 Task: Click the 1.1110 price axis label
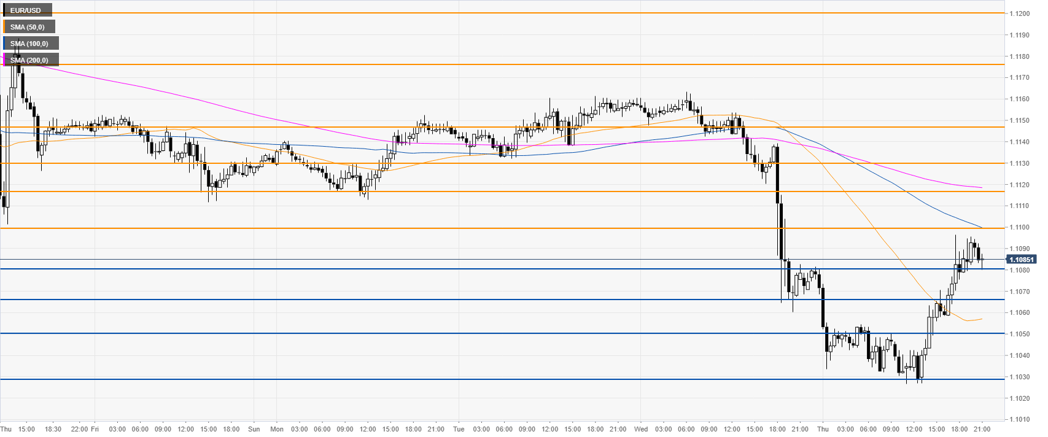[1019, 206]
